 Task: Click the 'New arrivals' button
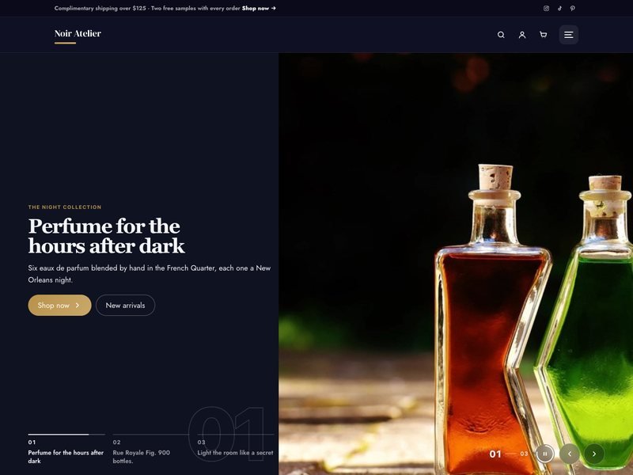125,306
